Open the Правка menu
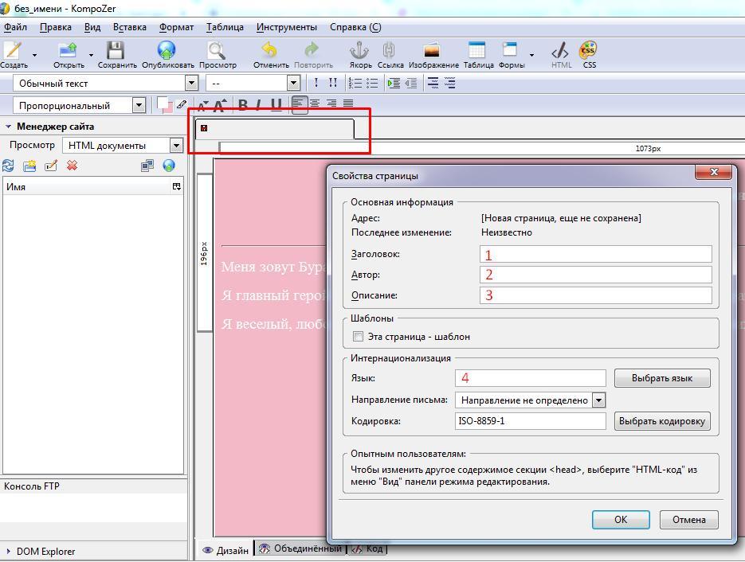The height and width of the screenshot is (562, 745). 56,27
